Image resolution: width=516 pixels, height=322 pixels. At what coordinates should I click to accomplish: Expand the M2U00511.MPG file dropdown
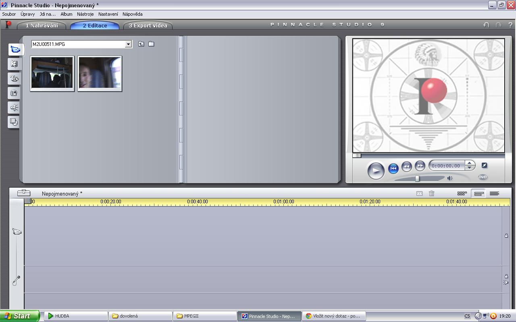[128, 44]
